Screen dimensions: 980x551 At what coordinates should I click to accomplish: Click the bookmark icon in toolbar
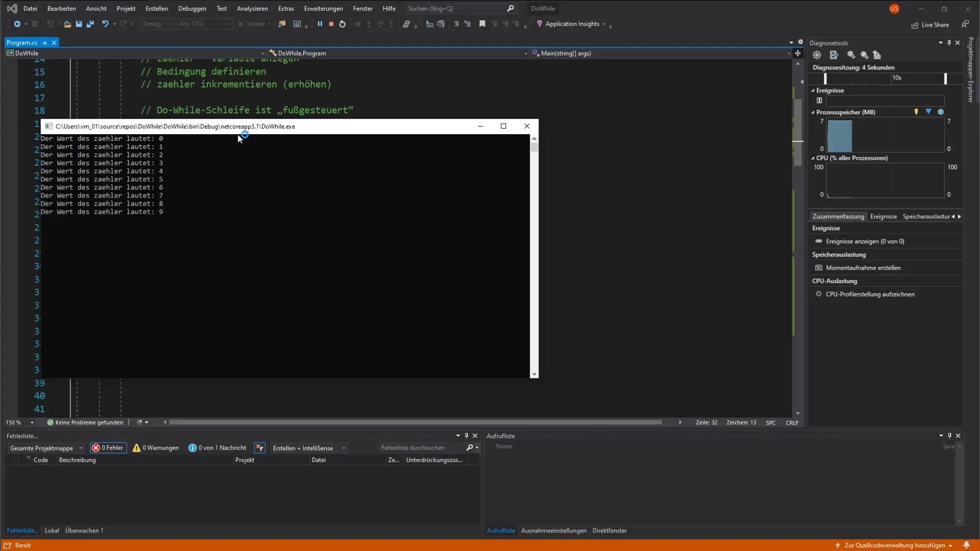pyautogui.click(x=482, y=24)
